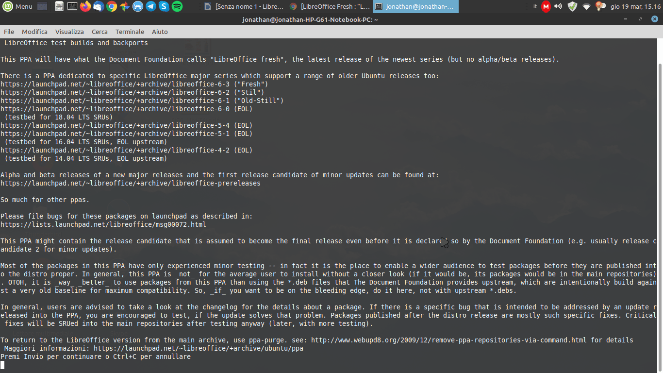663x373 pixels.
Task: Click the libreoffice-6-3 Fresh archive URL
Action: coord(115,84)
